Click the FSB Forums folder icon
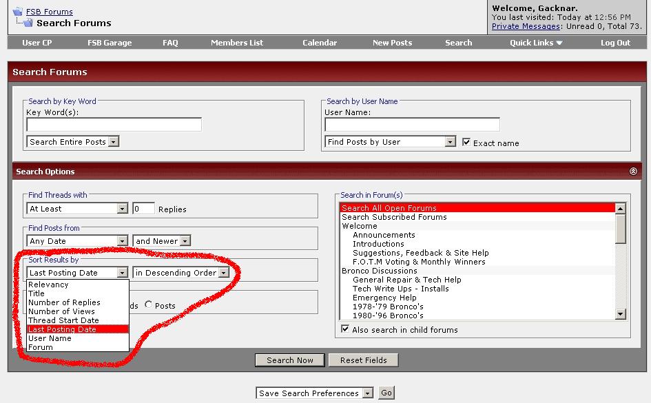Screen dimensions: 651x403 click(x=17, y=12)
